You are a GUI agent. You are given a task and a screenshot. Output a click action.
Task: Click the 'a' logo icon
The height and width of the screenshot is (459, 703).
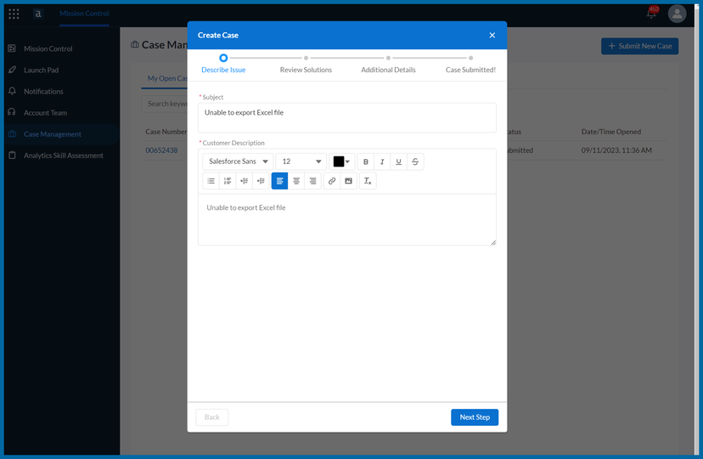(38, 14)
